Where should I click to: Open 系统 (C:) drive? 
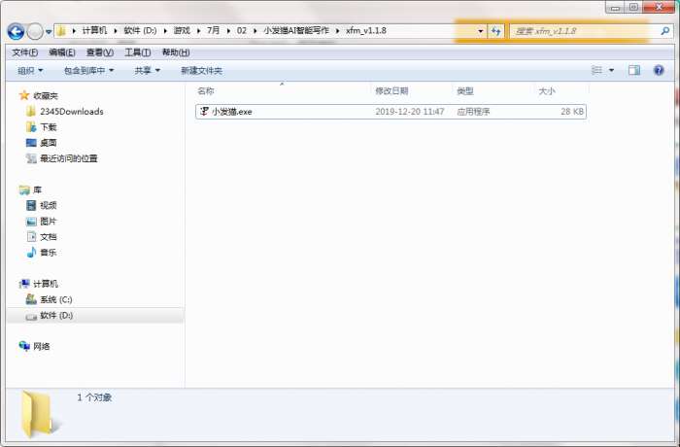56,299
